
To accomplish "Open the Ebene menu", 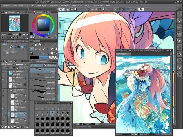I will pos(54,5).
